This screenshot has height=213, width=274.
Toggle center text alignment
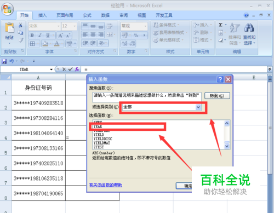click(x=93, y=34)
